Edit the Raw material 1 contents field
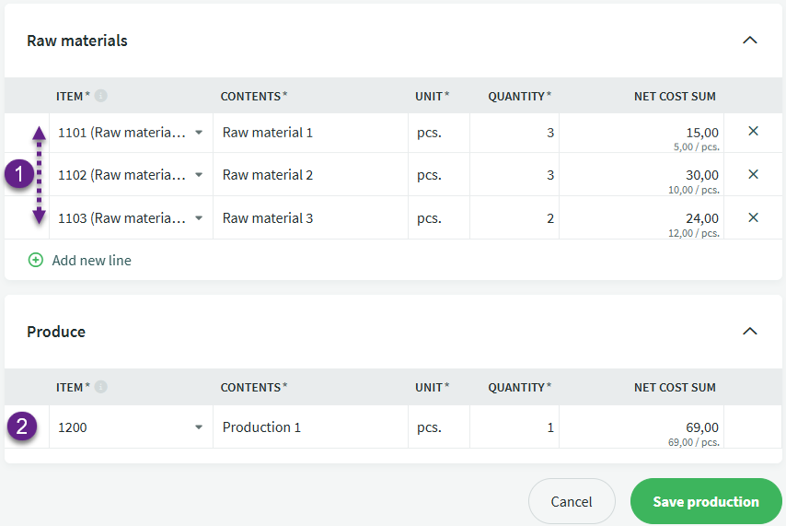This screenshot has height=526, width=786. coord(310,133)
